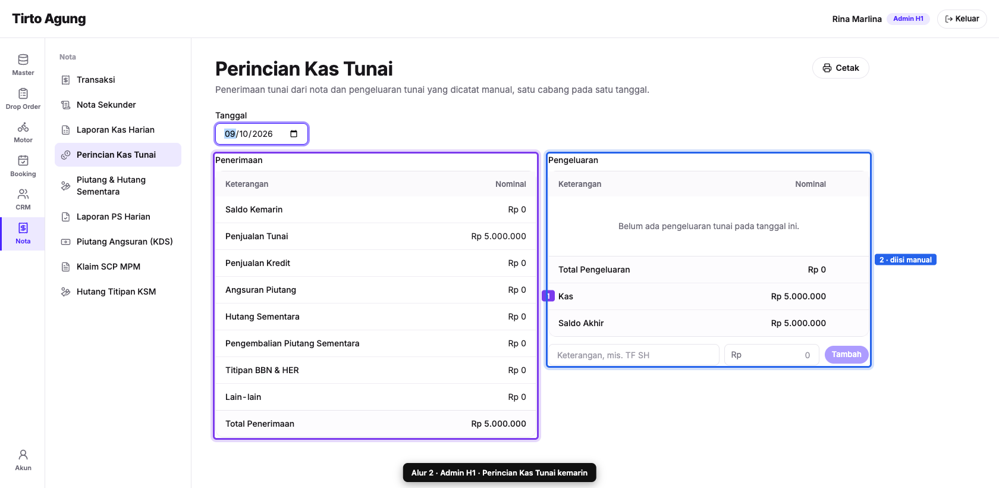This screenshot has height=488, width=999.
Task: Click the Penjualan Kredit row label
Action: click(x=258, y=263)
